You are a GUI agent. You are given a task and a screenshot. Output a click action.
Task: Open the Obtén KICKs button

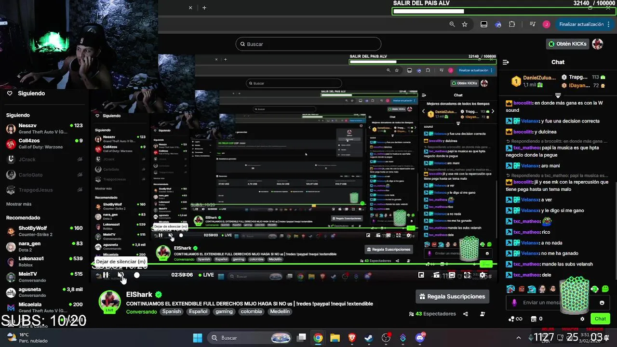[x=567, y=44]
